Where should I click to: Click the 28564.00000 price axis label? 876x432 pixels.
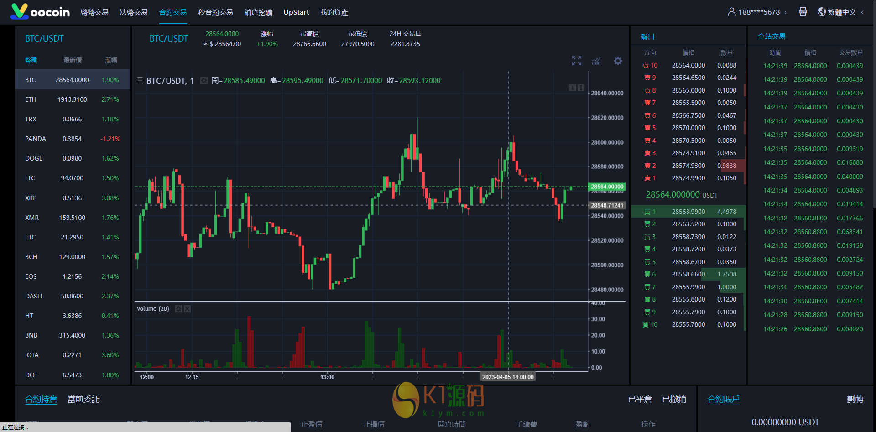(x=607, y=187)
